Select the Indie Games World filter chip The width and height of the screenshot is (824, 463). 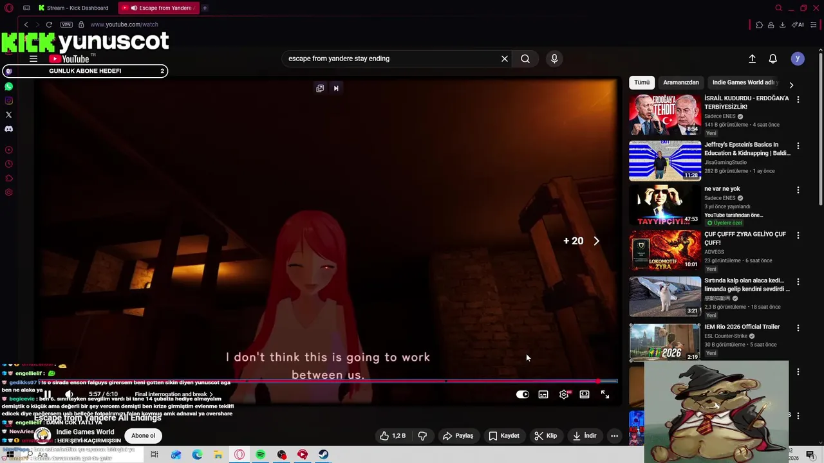click(x=744, y=82)
